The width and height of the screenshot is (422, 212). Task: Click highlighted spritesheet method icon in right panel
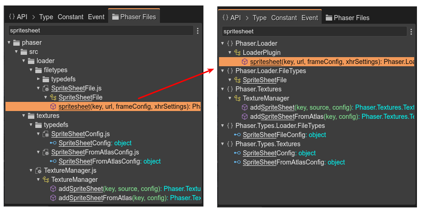coord(245,62)
